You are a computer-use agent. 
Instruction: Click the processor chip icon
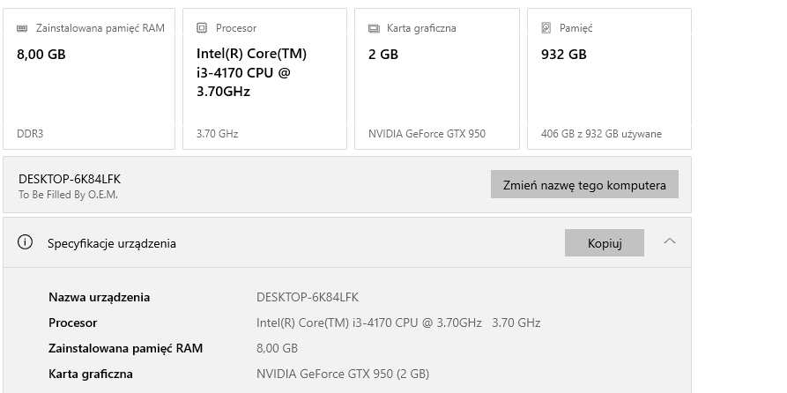202,28
